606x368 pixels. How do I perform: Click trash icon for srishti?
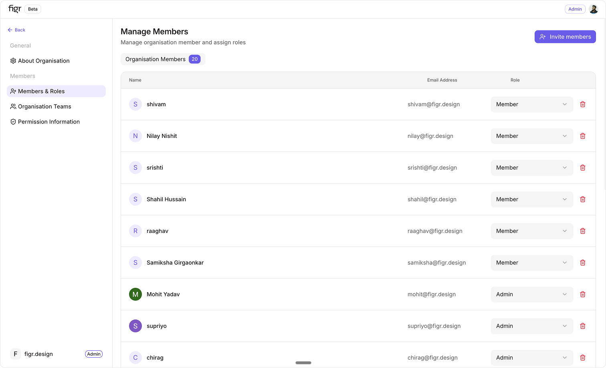(x=583, y=168)
